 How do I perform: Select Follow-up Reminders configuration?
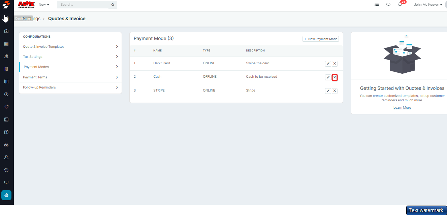tap(70, 87)
